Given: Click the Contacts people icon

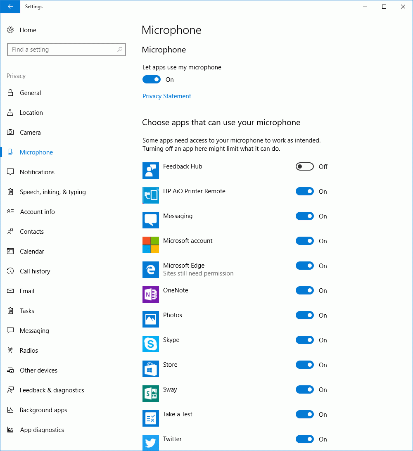Looking at the screenshot, I should pyautogui.click(x=10, y=231).
